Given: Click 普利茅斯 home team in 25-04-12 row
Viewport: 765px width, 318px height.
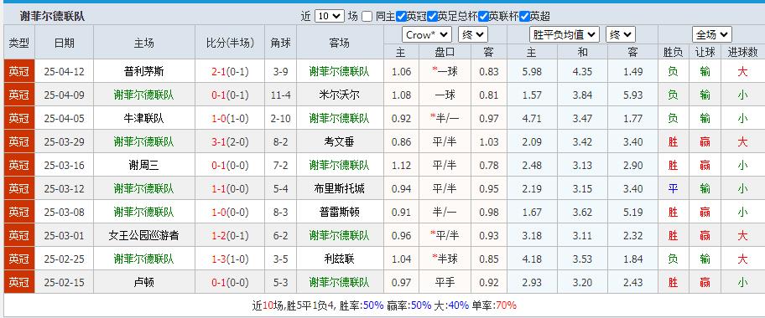Looking at the screenshot, I should (x=144, y=72).
